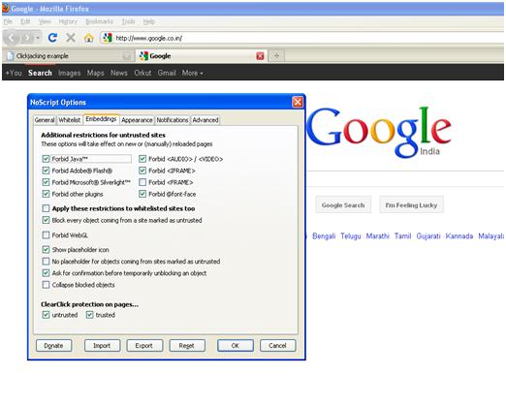Select the Google browser tab
Image resolution: width=506 pixels, height=406 pixels.
pyautogui.click(x=201, y=56)
